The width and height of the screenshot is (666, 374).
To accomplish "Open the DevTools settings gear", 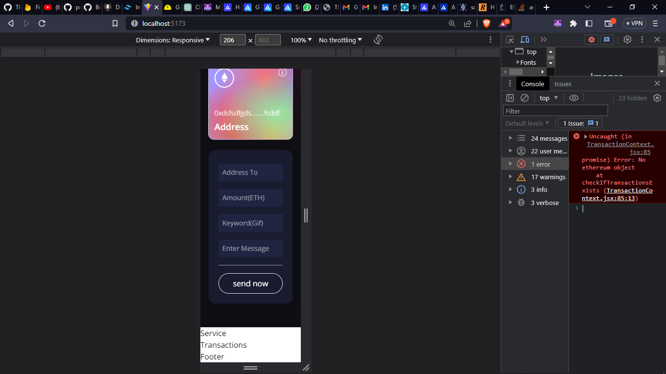I will pyautogui.click(x=627, y=39).
